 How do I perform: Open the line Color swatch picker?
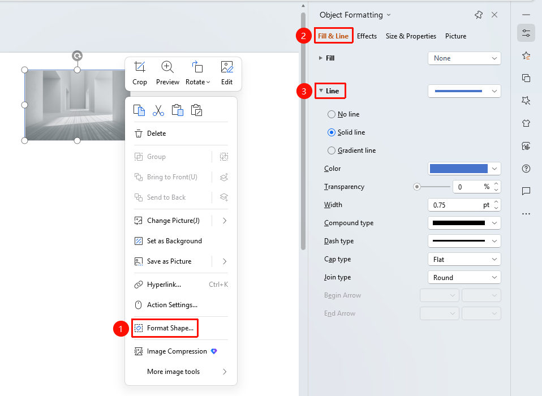pos(464,169)
